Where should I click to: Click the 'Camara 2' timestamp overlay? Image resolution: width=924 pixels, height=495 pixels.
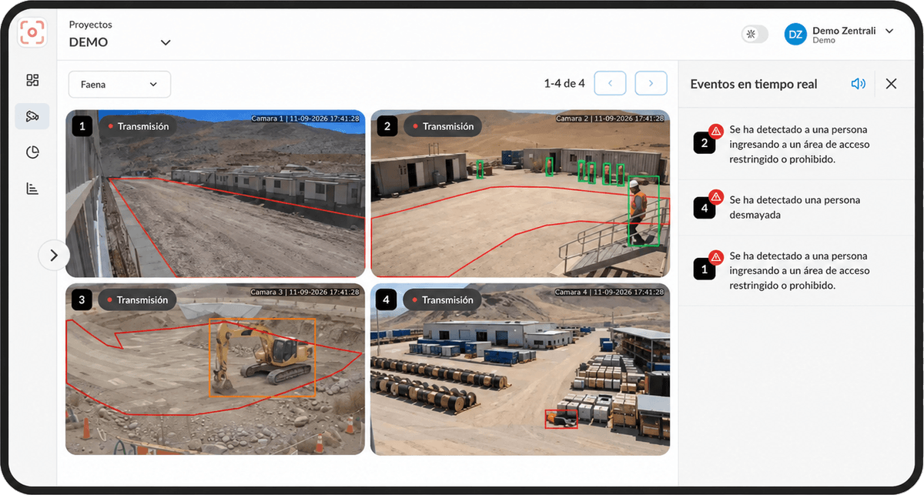(610, 119)
